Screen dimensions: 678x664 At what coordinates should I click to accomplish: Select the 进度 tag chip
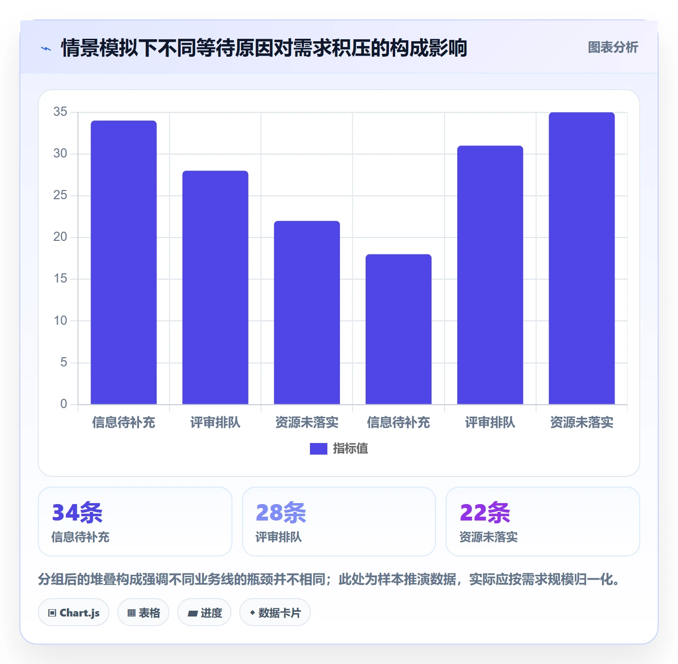pos(204,613)
